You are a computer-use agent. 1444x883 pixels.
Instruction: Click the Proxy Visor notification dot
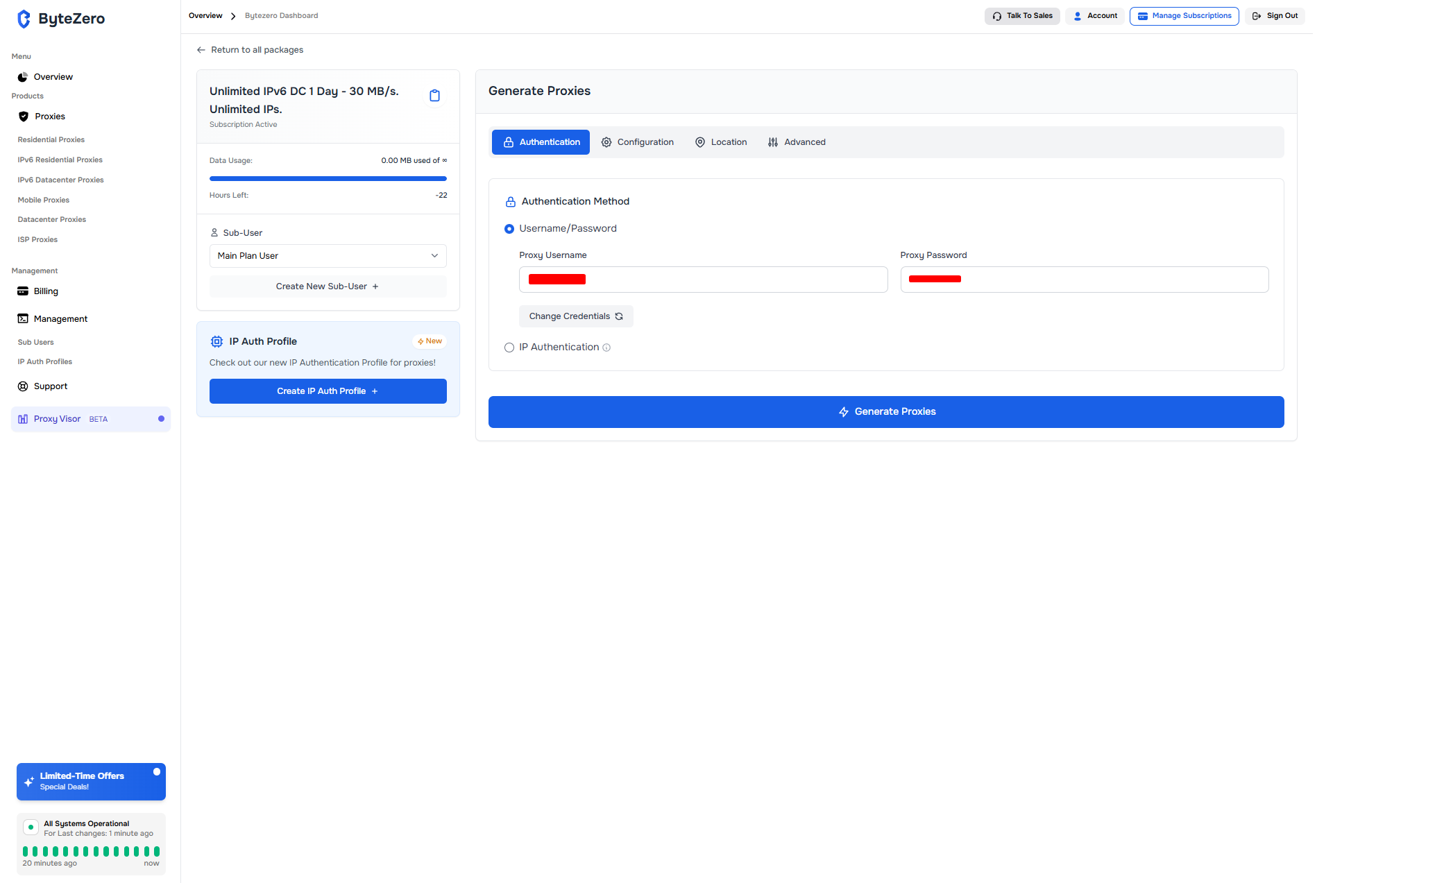point(161,419)
